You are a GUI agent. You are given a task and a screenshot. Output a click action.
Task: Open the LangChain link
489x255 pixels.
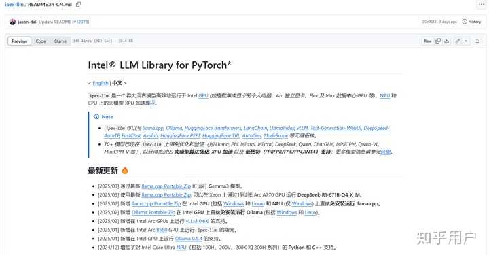point(255,128)
